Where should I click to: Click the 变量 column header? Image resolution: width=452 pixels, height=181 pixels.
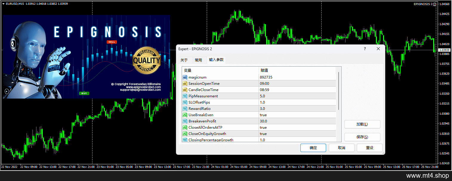coord(220,70)
